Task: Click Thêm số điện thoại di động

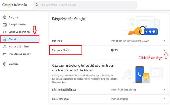Action: click(x=123, y=90)
